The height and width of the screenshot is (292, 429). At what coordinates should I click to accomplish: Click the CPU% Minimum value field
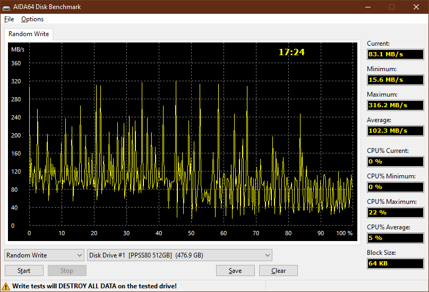pyautogui.click(x=396, y=187)
